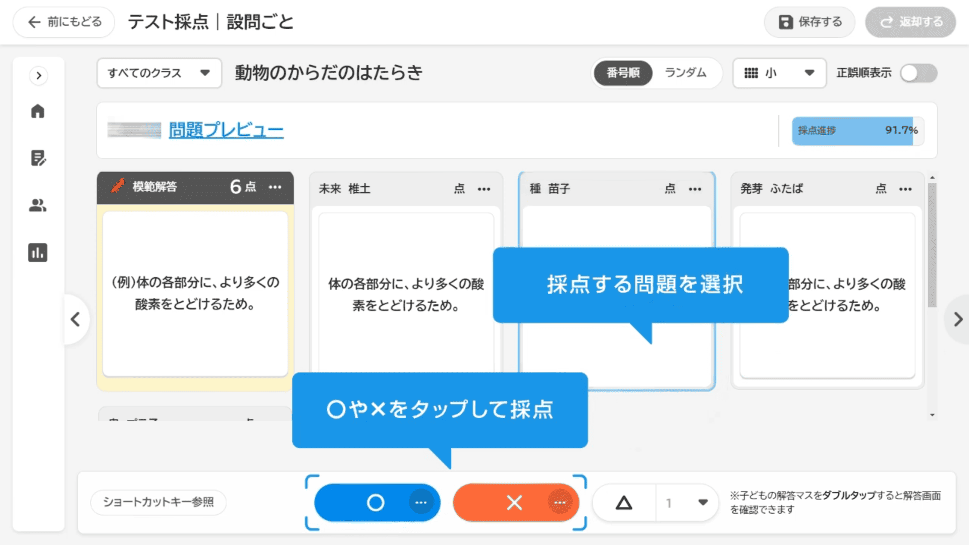Click the 採点進捗 progress bar
The image size is (969, 545).
(857, 131)
